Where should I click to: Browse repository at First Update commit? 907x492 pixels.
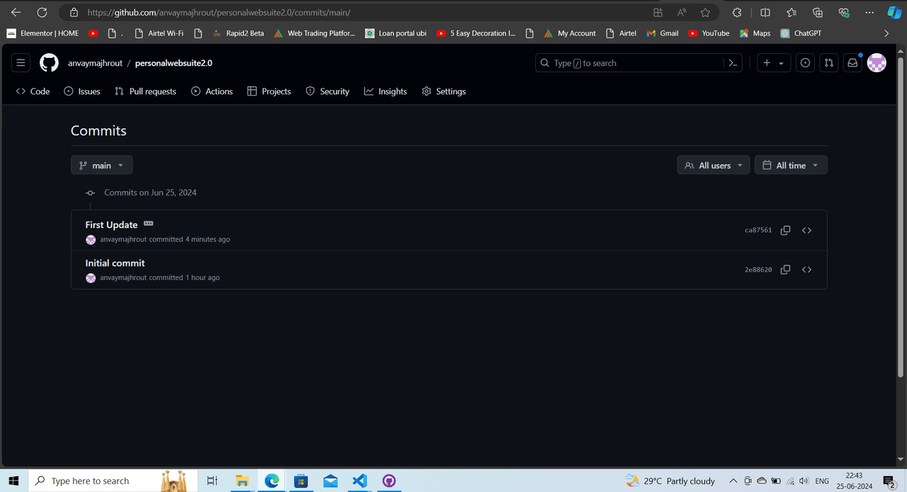click(x=806, y=231)
